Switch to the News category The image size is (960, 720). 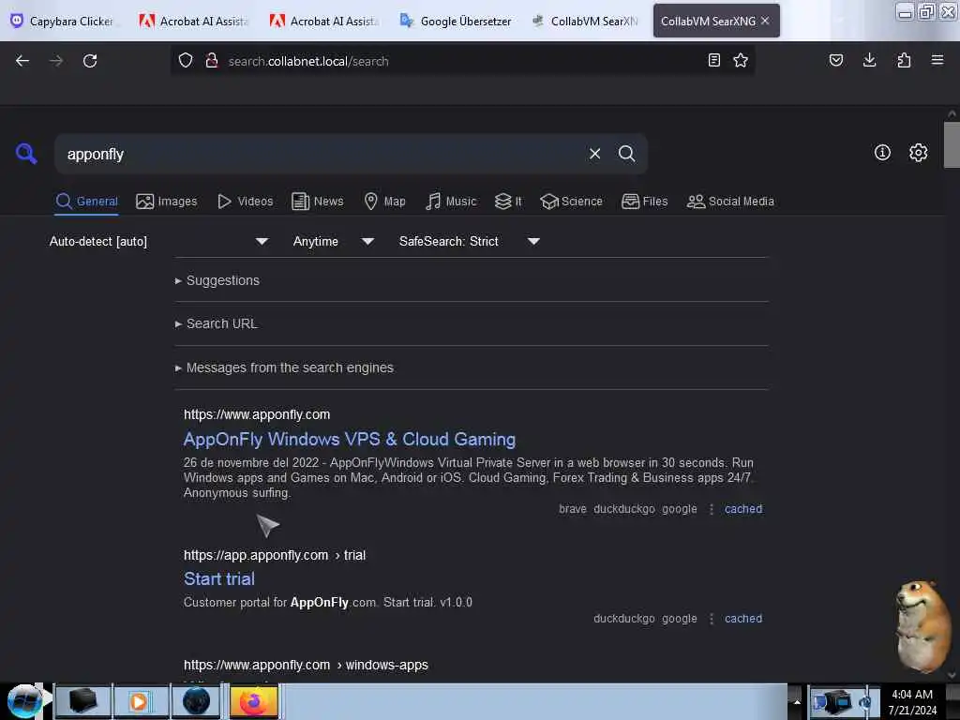[318, 202]
